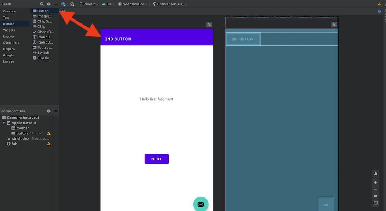Zoom out on the design surface
Viewport: 386px width, 211px height.
tap(375, 189)
